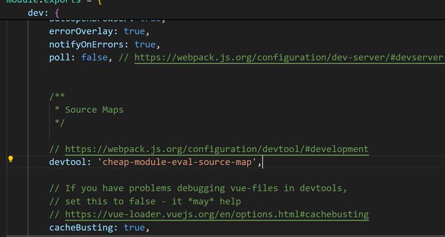The height and width of the screenshot is (237, 445).
Task: Open the webpack devtool development link
Action: tap(217, 149)
